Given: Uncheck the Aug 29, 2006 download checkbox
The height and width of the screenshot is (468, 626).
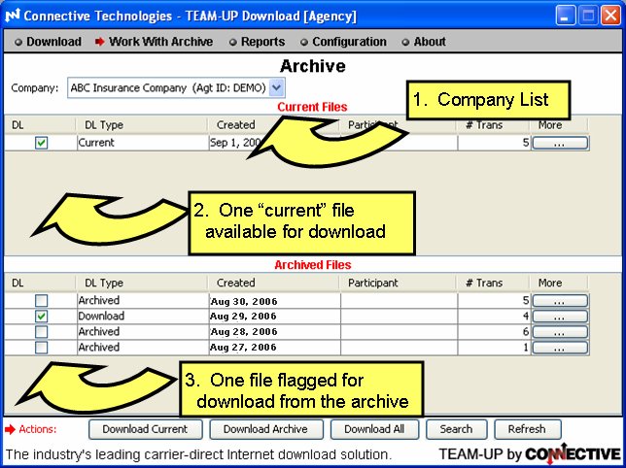Looking at the screenshot, I should [42, 317].
